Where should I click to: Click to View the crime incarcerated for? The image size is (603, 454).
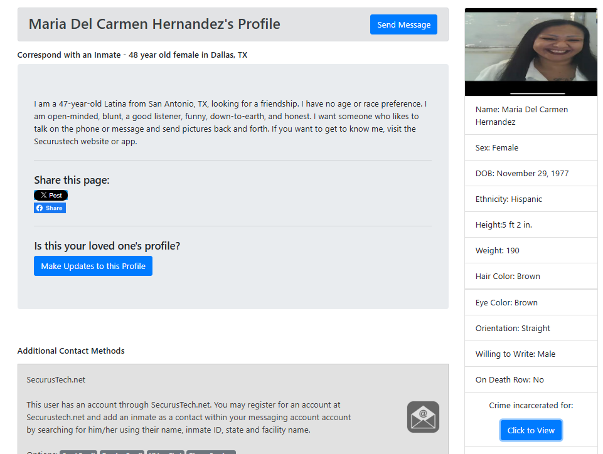point(531,430)
